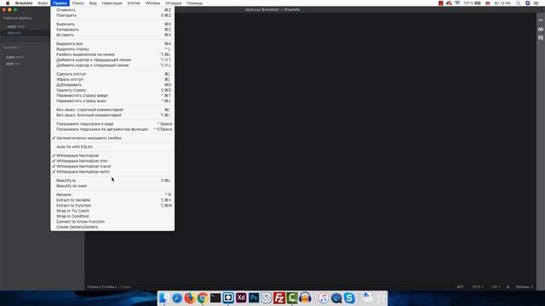Viewport: 545px width, 306px height.
Task: Open the Extension Manager brick icon
Action: point(541,29)
